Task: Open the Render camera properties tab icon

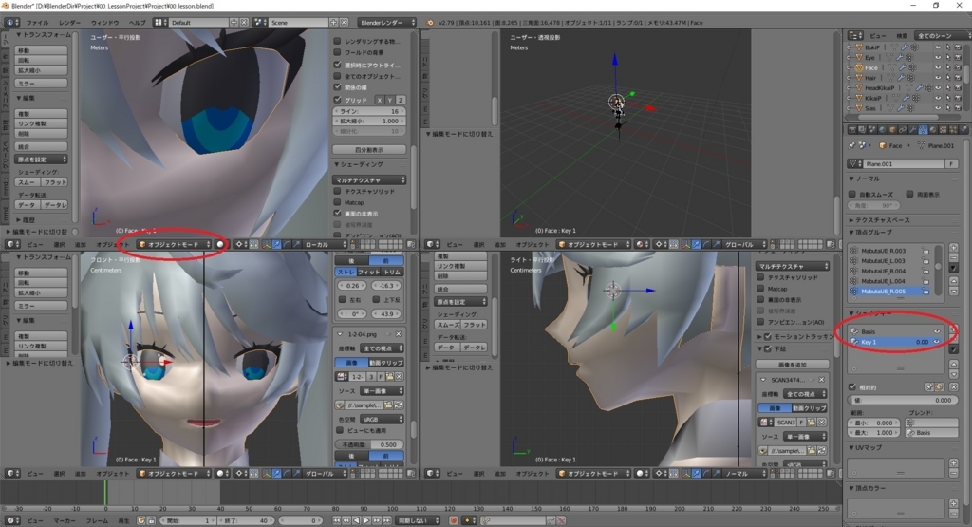Action: tap(852, 129)
